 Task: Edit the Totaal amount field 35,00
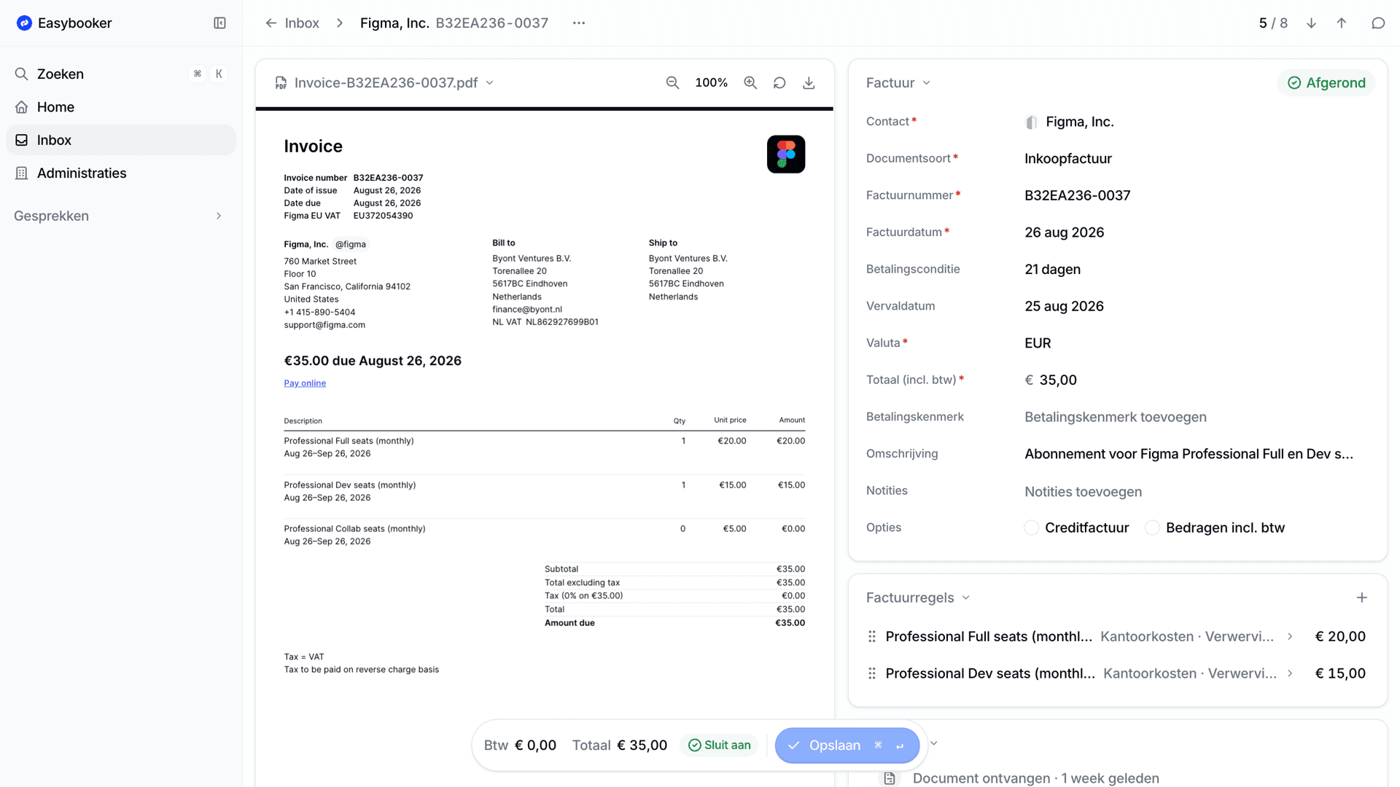click(1057, 380)
